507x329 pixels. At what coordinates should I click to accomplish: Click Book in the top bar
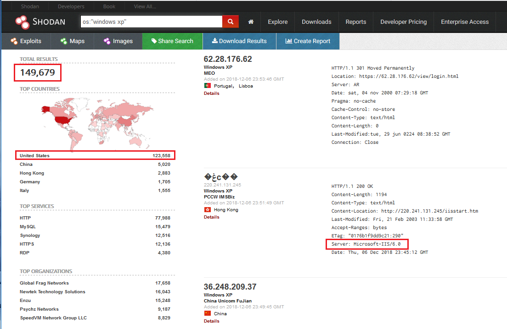click(x=109, y=6)
